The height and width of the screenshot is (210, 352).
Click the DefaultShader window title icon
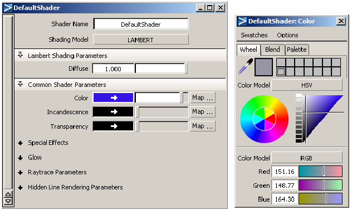click(8, 8)
